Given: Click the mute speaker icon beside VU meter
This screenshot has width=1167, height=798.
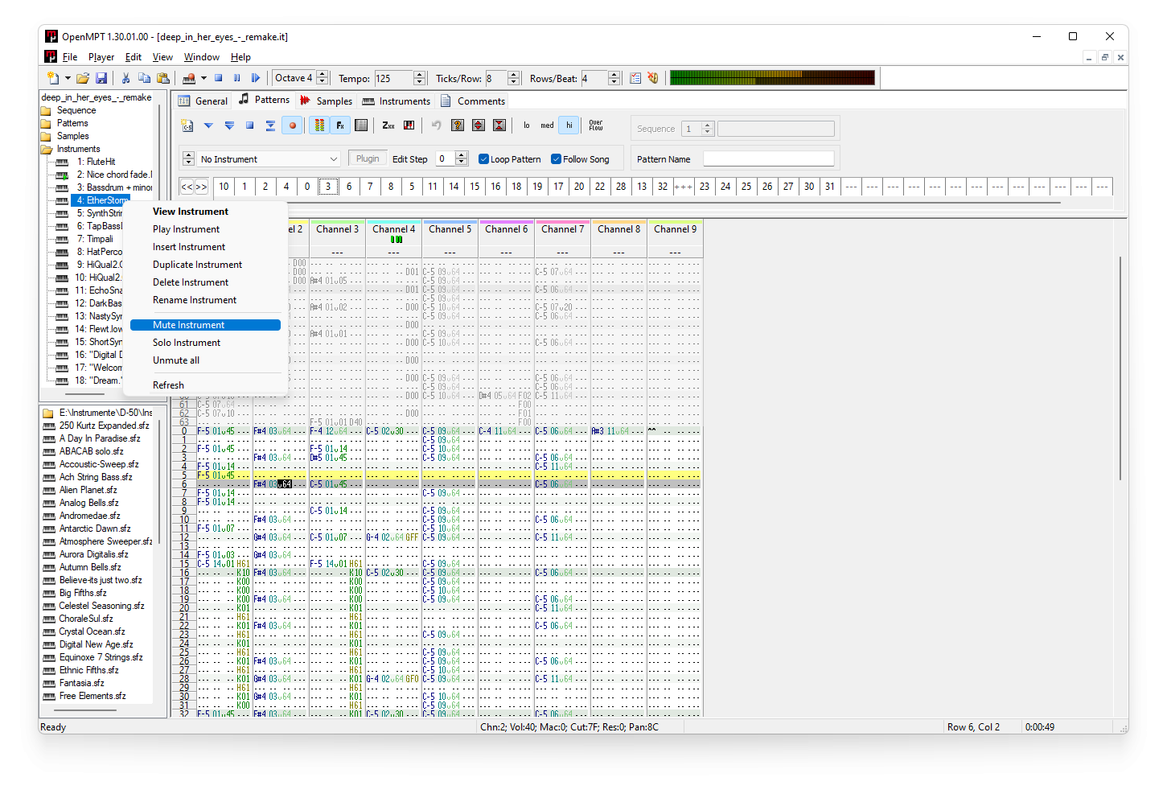Looking at the screenshot, I should click(x=653, y=78).
